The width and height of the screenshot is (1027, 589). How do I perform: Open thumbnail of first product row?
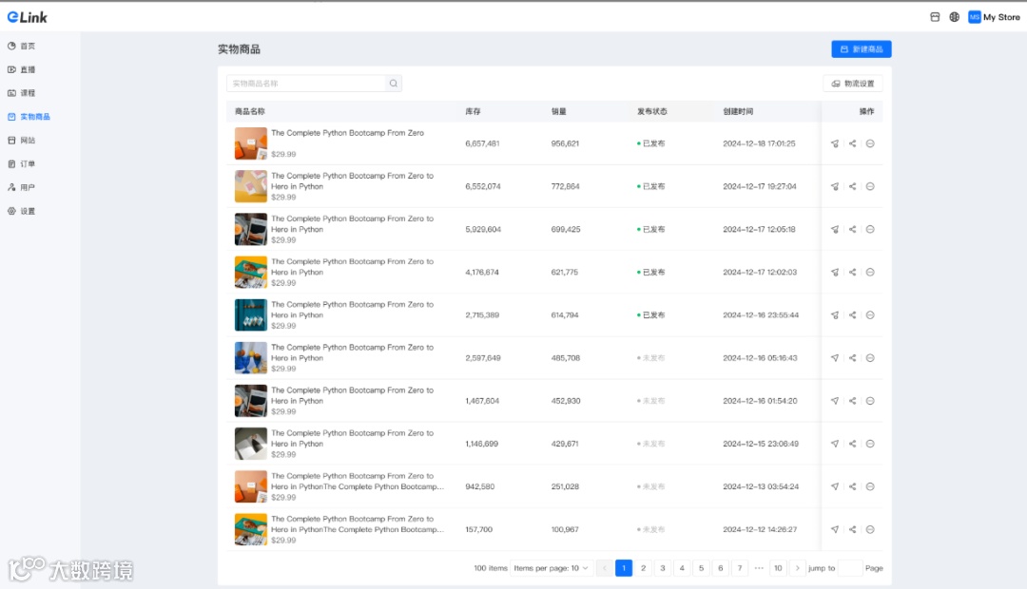click(251, 143)
